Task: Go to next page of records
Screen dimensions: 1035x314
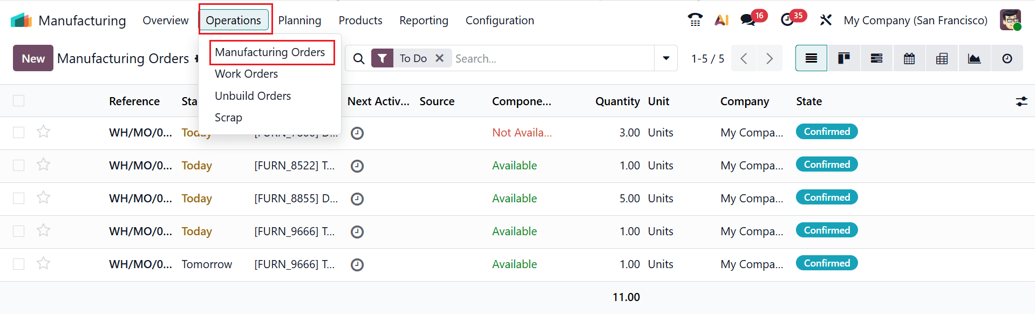Action: 770,58
